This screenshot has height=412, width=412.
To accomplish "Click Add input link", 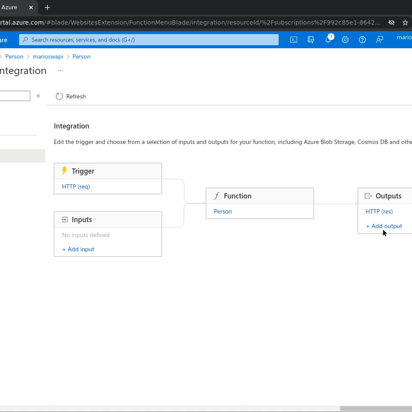I will [x=78, y=249].
